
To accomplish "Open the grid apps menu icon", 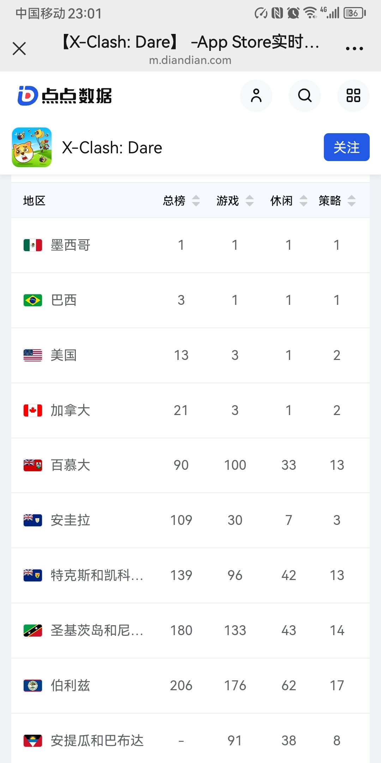I will 353,96.
